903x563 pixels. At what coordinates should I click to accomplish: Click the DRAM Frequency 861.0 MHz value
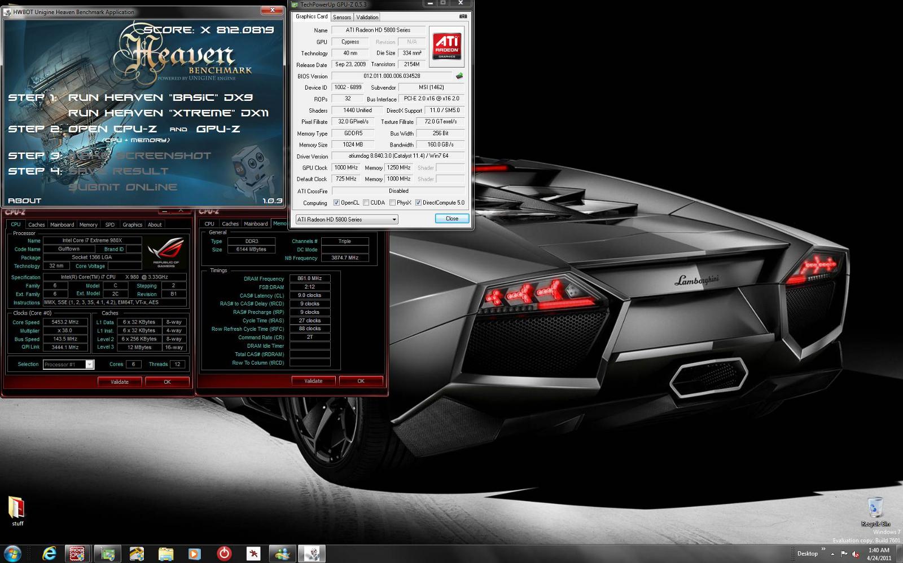(x=310, y=278)
